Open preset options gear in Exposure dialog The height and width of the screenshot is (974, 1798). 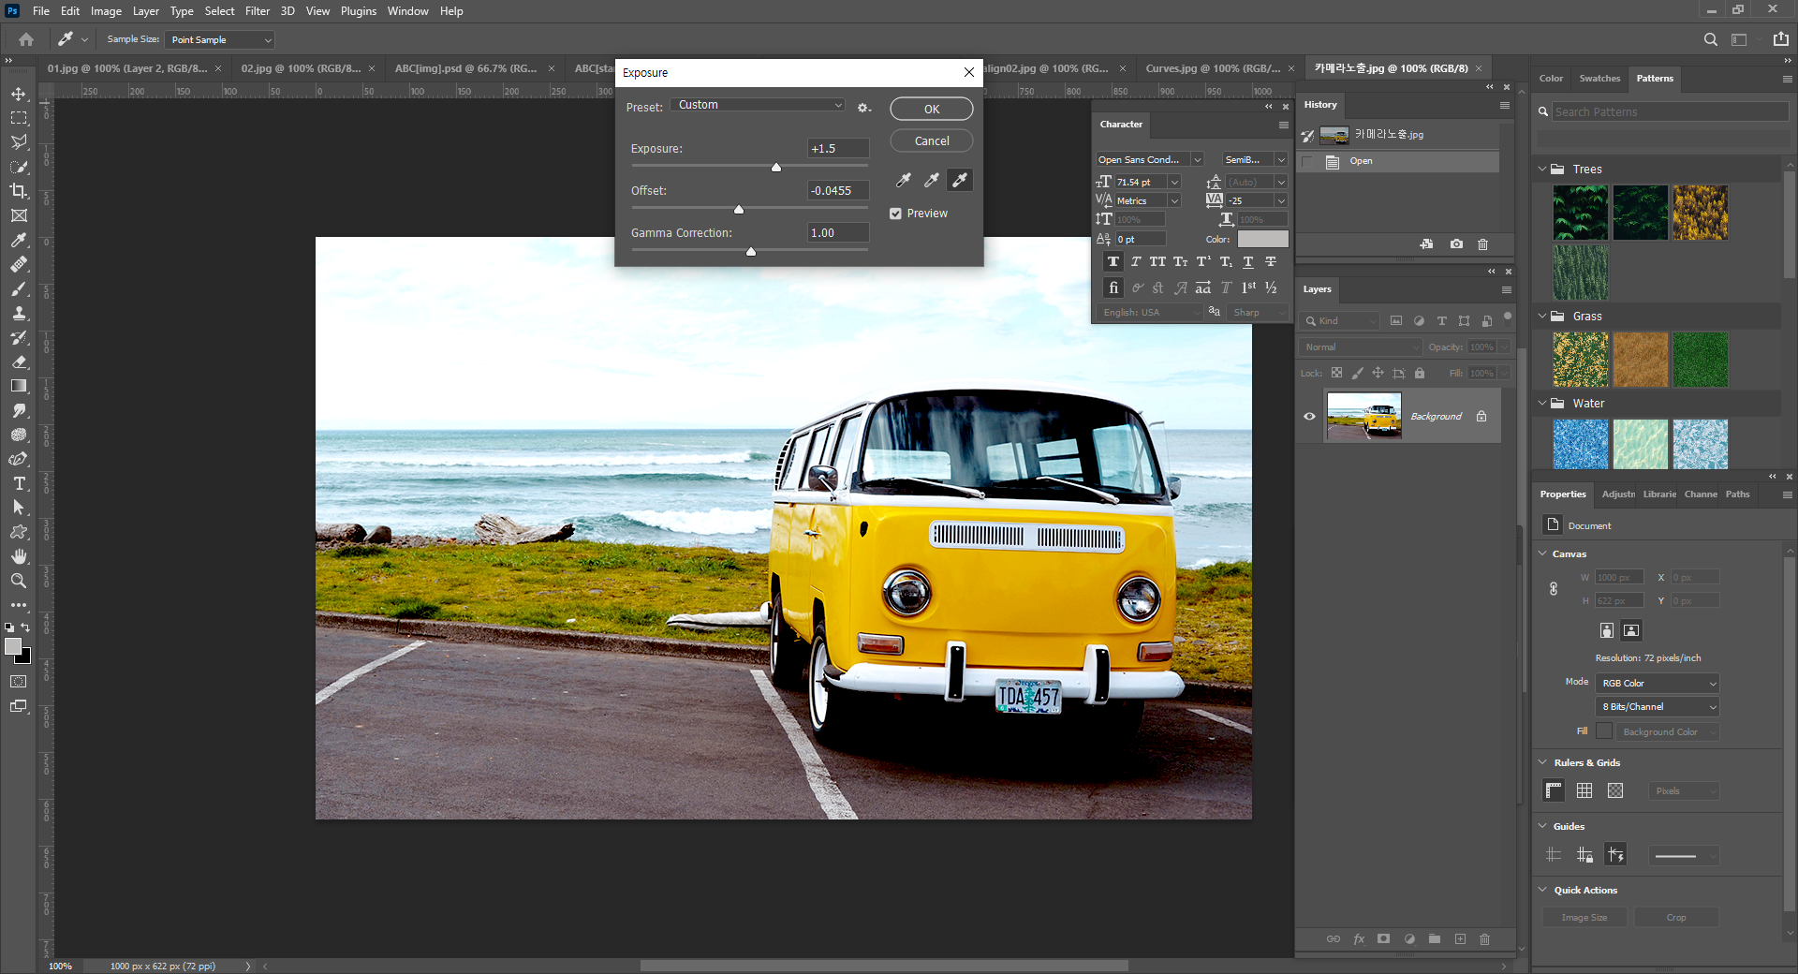click(863, 108)
